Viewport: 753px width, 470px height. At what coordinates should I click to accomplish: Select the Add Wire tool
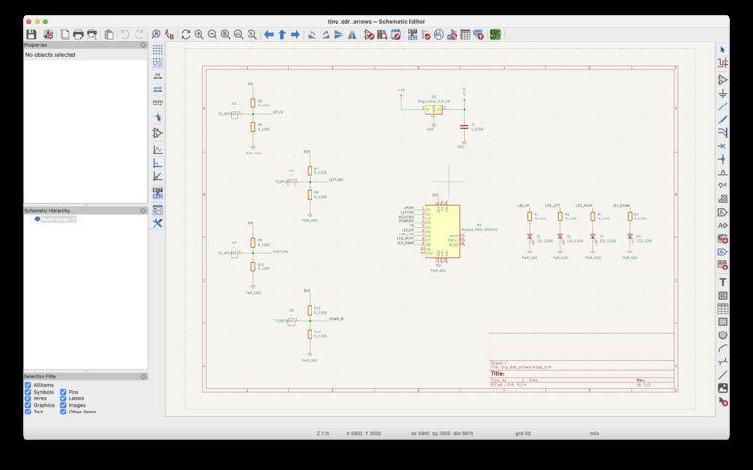click(x=723, y=106)
